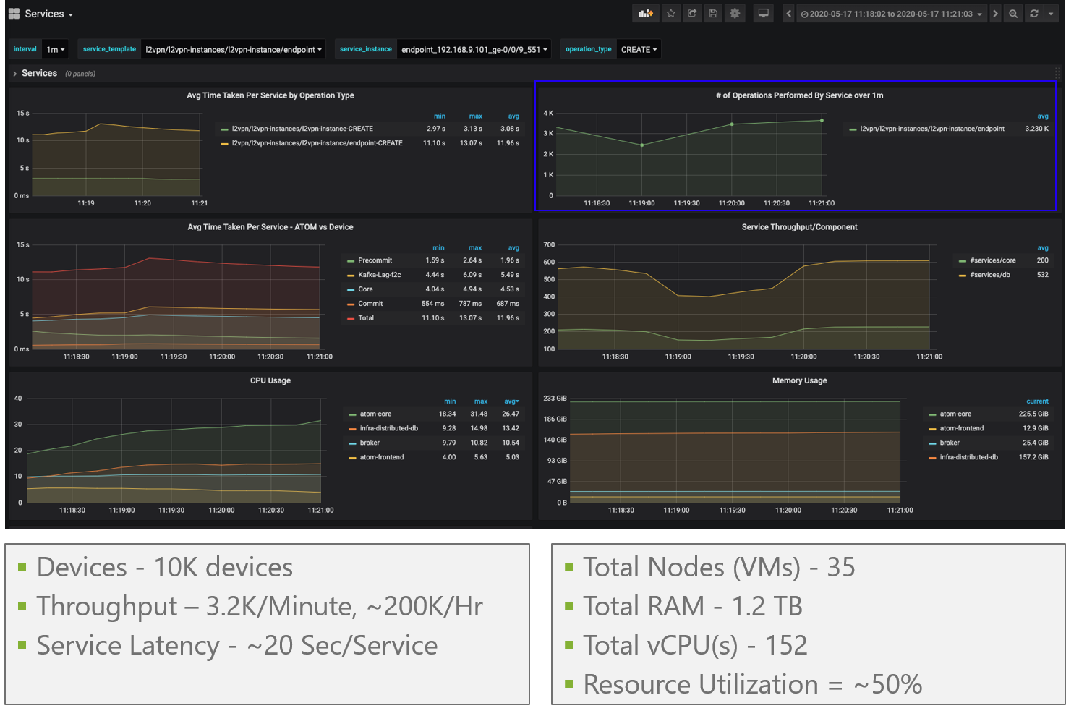This screenshot has width=1066, height=716.
Task: Open the Share dashboard icon
Action: [x=692, y=14]
